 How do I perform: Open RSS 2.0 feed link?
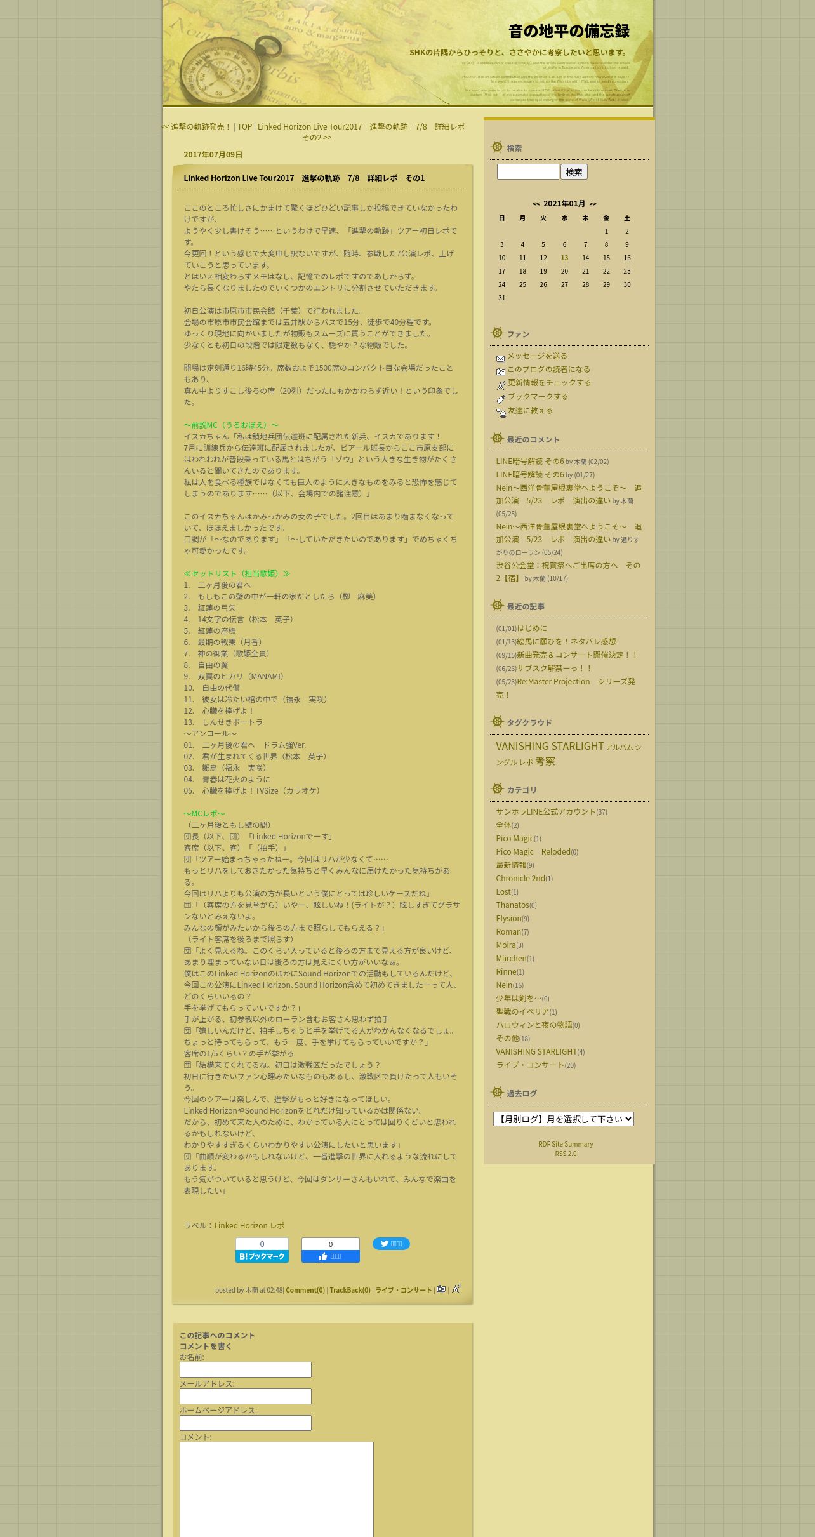(x=566, y=1154)
